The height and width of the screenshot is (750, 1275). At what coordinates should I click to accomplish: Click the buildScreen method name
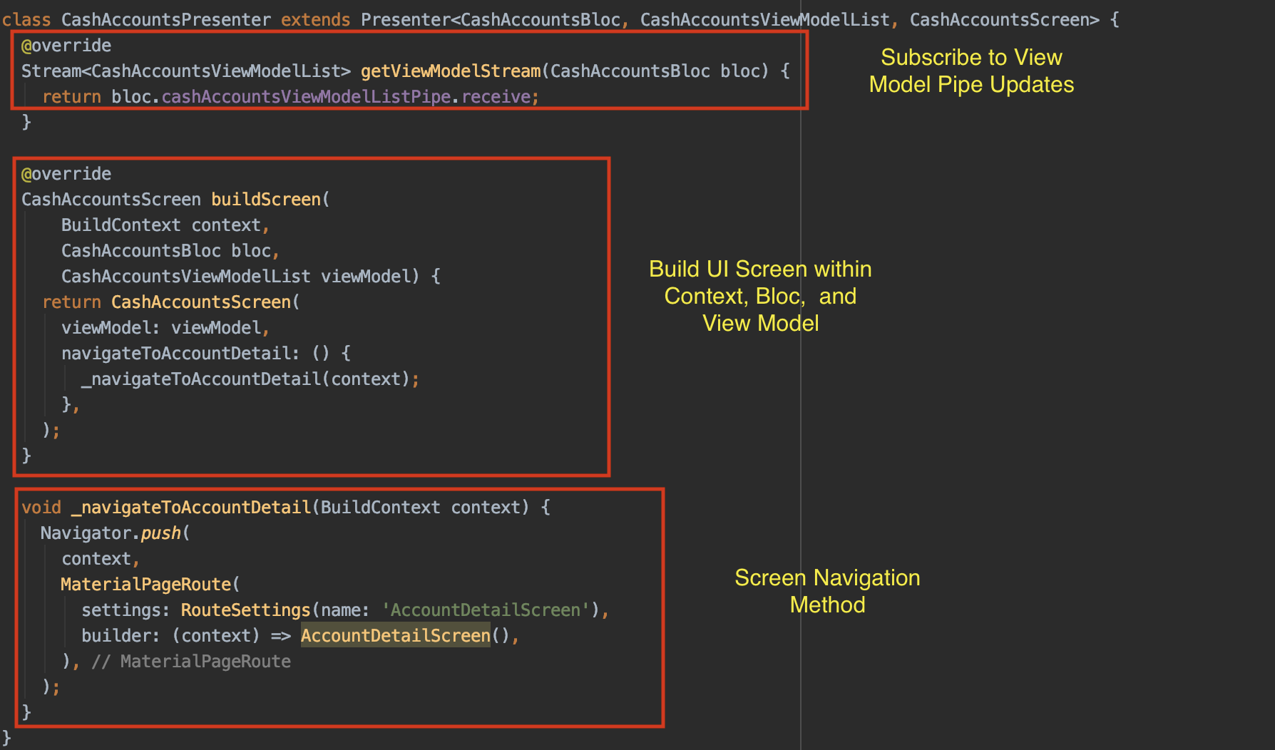tap(266, 200)
